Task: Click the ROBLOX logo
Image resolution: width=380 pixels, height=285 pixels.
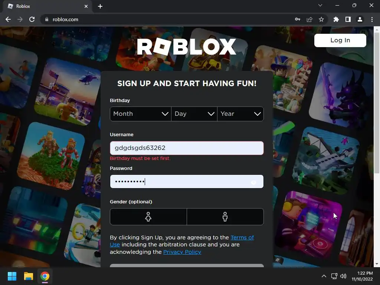Action: tap(187, 46)
